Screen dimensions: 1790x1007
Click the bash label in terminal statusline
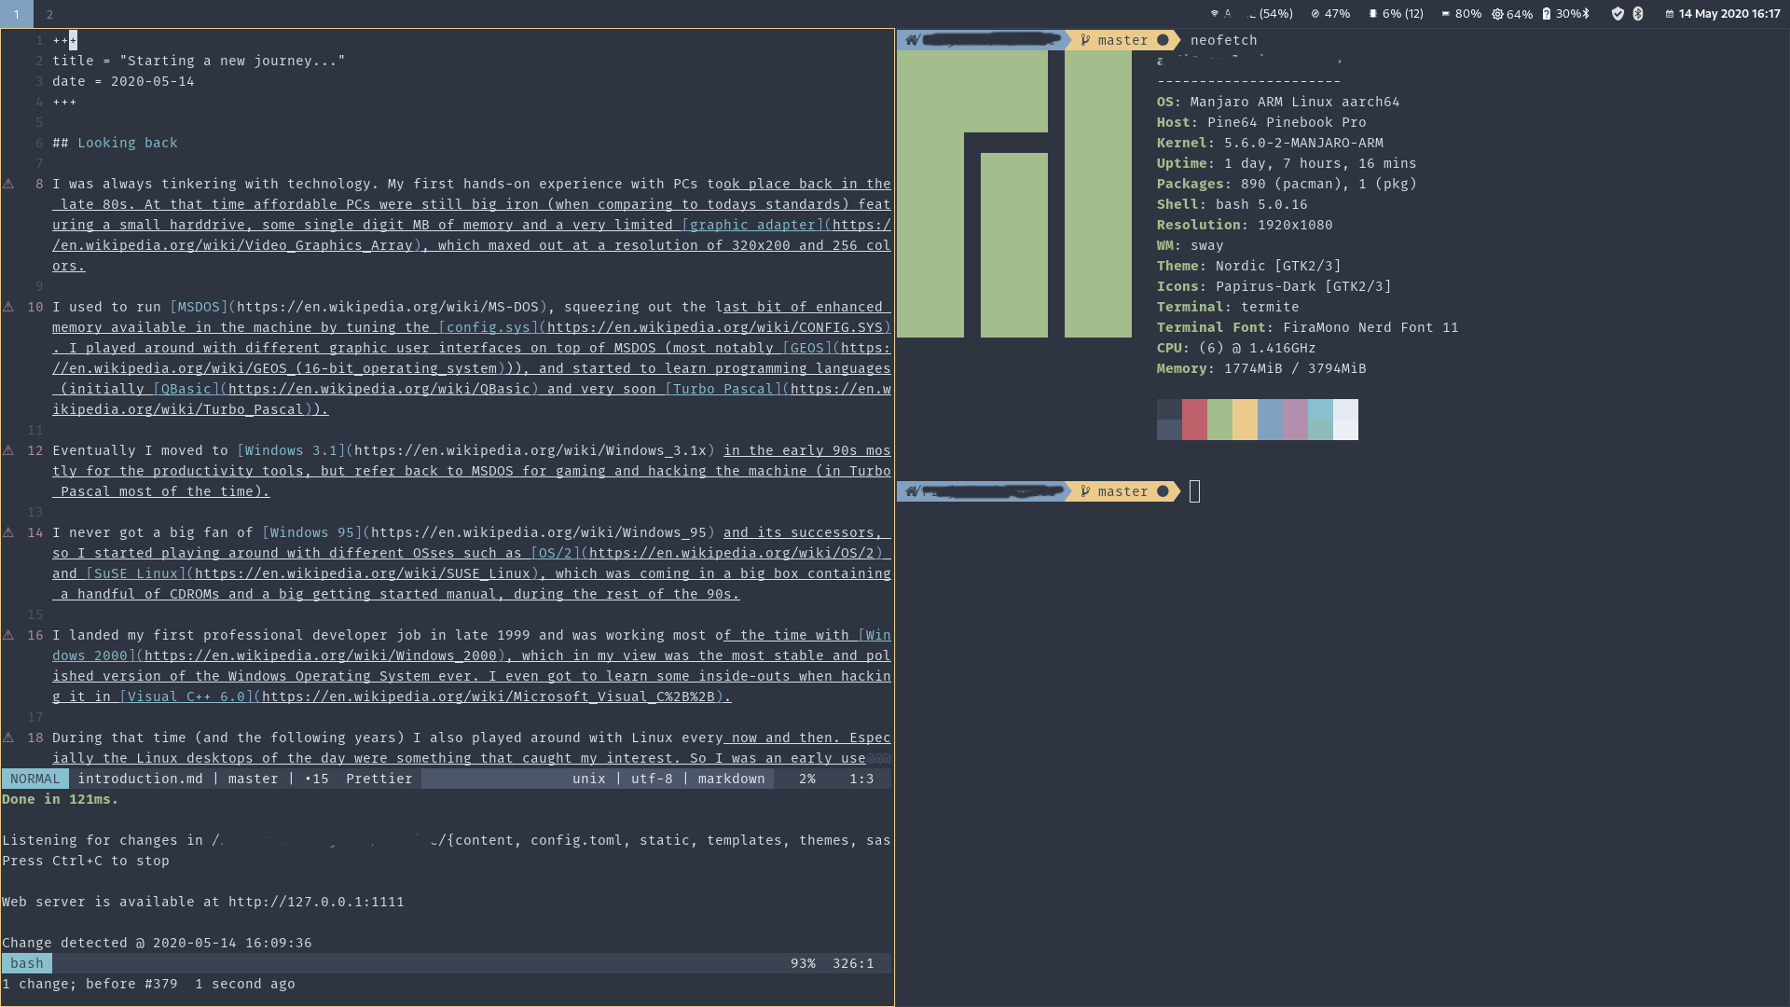pyautogui.click(x=27, y=963)
